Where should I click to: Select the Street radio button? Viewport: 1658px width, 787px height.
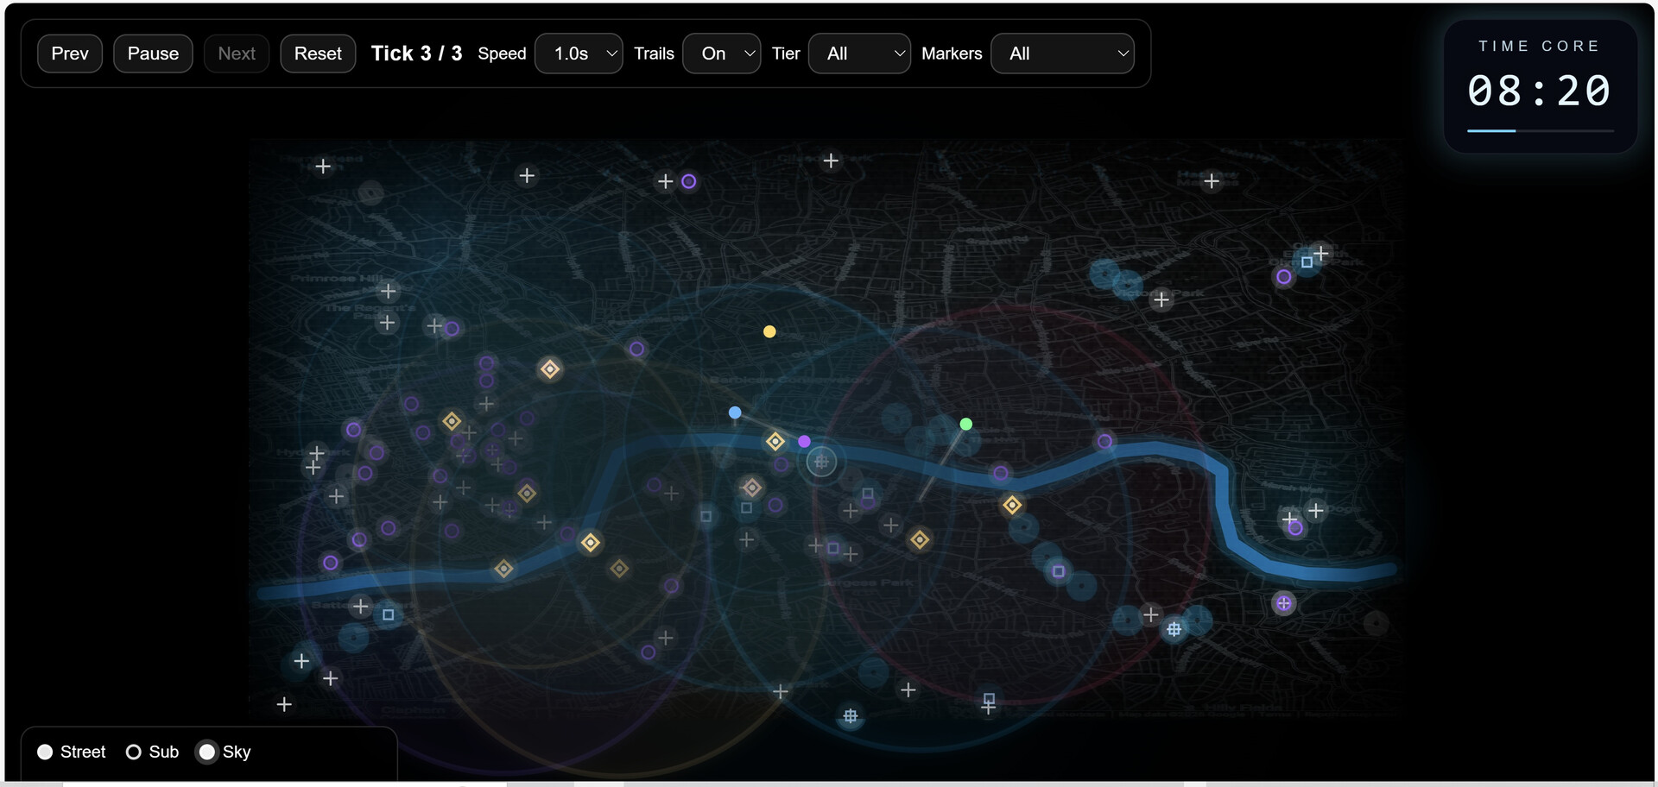[x=46, y=752]
